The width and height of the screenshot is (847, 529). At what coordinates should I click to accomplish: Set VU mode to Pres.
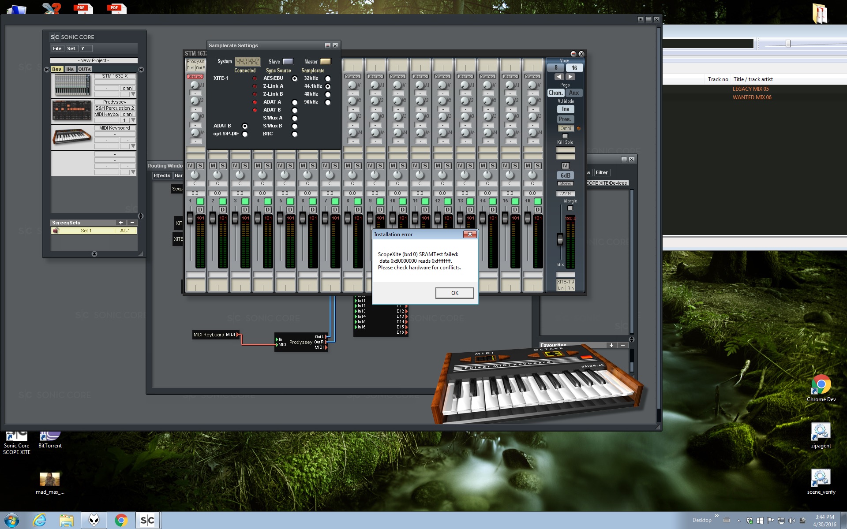[565, 119]
